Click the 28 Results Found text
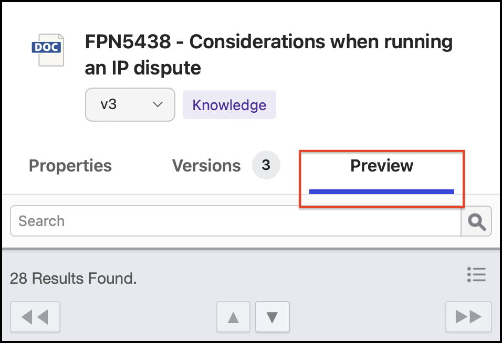This screenshot has height=343, width=502. [x=74, y=278]
